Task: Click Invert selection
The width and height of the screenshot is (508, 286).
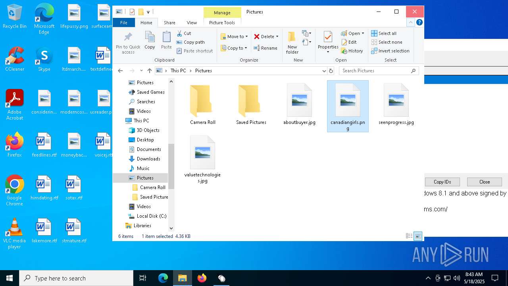Action: pyautogui.click(x=390, y=51)
